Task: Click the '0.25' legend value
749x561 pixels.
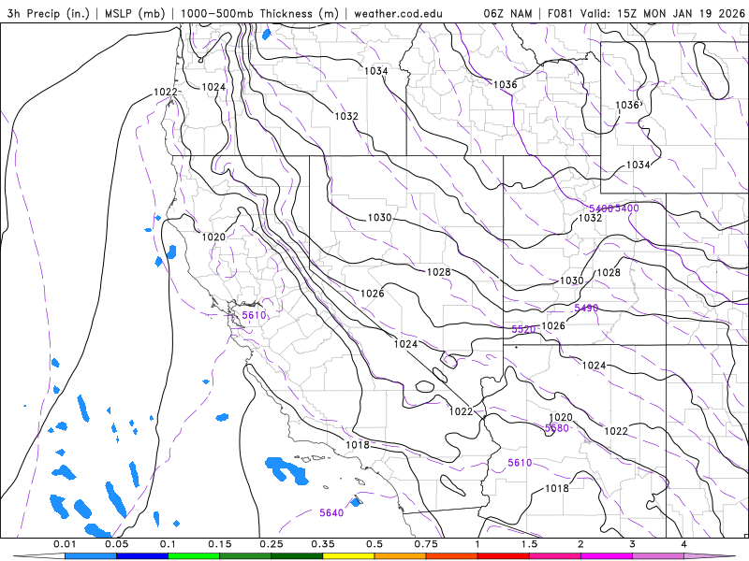Action: (x=272, y=544)
